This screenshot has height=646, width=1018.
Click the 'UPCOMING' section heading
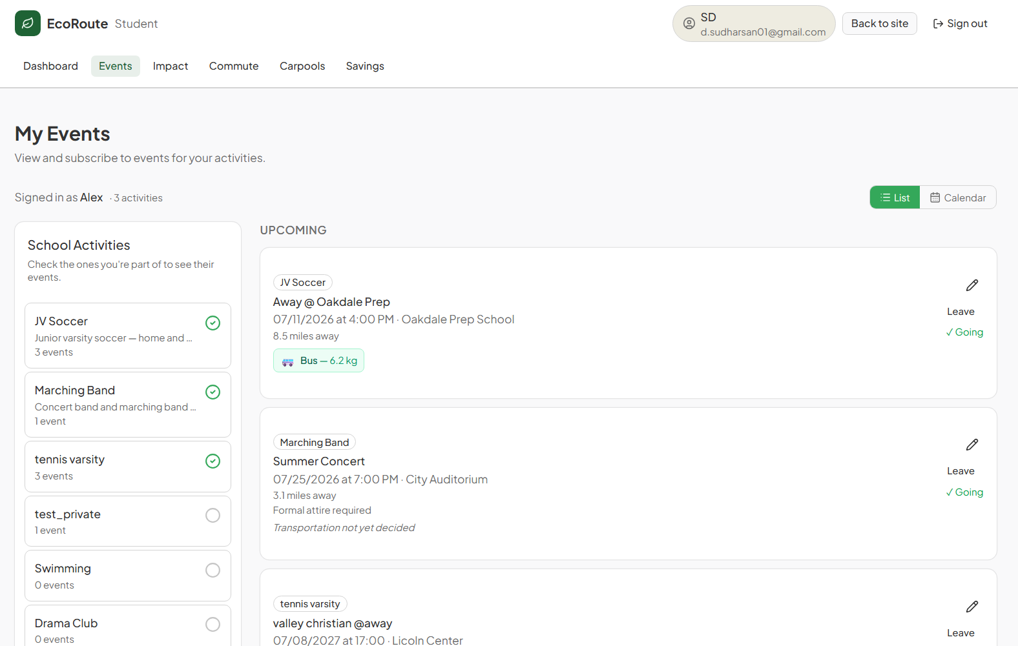(x=293, y=230)
